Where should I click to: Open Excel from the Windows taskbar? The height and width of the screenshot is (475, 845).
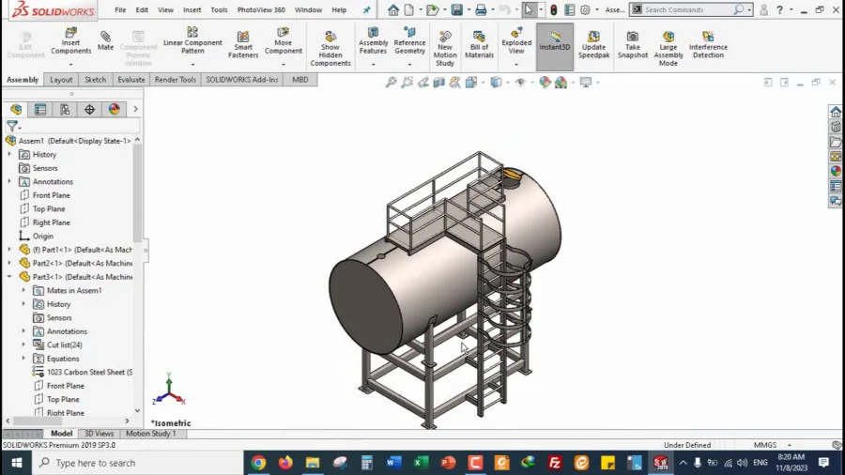421,463
